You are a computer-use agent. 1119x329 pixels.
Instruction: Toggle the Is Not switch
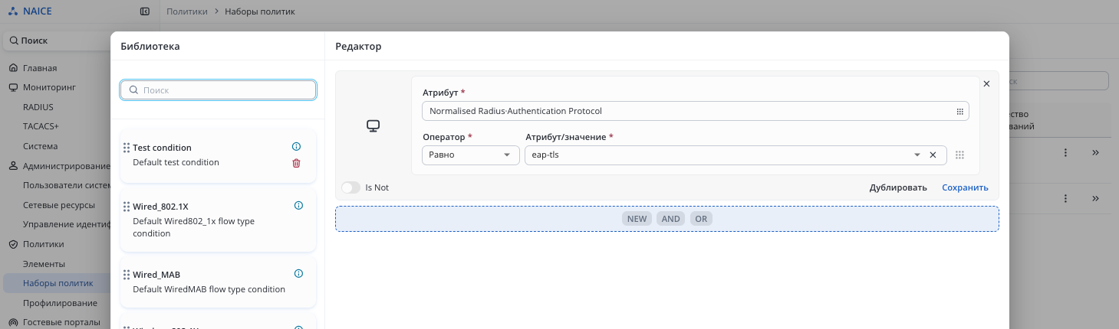(x=351, y=187)
